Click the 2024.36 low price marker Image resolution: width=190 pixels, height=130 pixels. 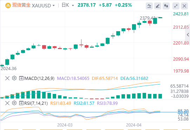[x=8, y=69]
